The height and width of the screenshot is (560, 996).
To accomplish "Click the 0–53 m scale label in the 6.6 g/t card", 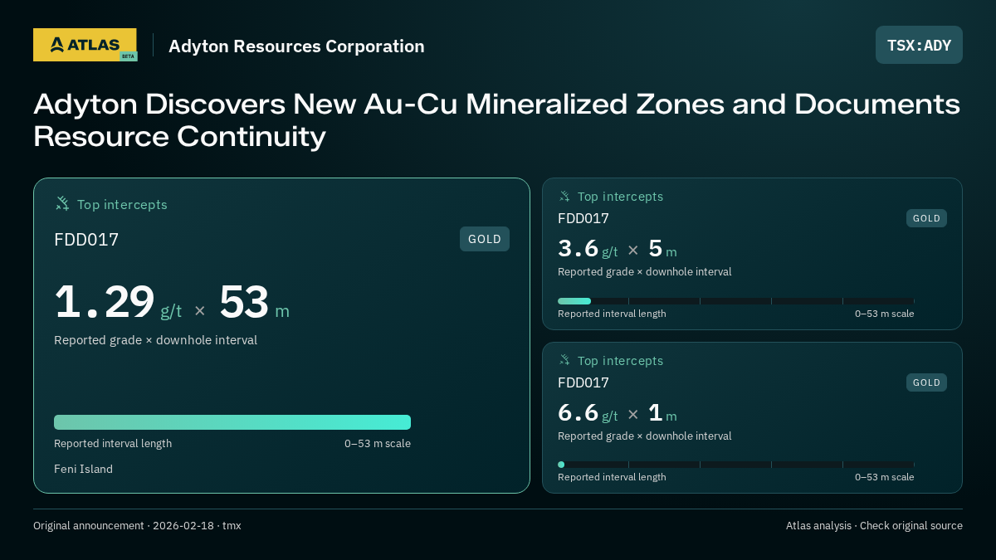I will click(x=885, y=477).
